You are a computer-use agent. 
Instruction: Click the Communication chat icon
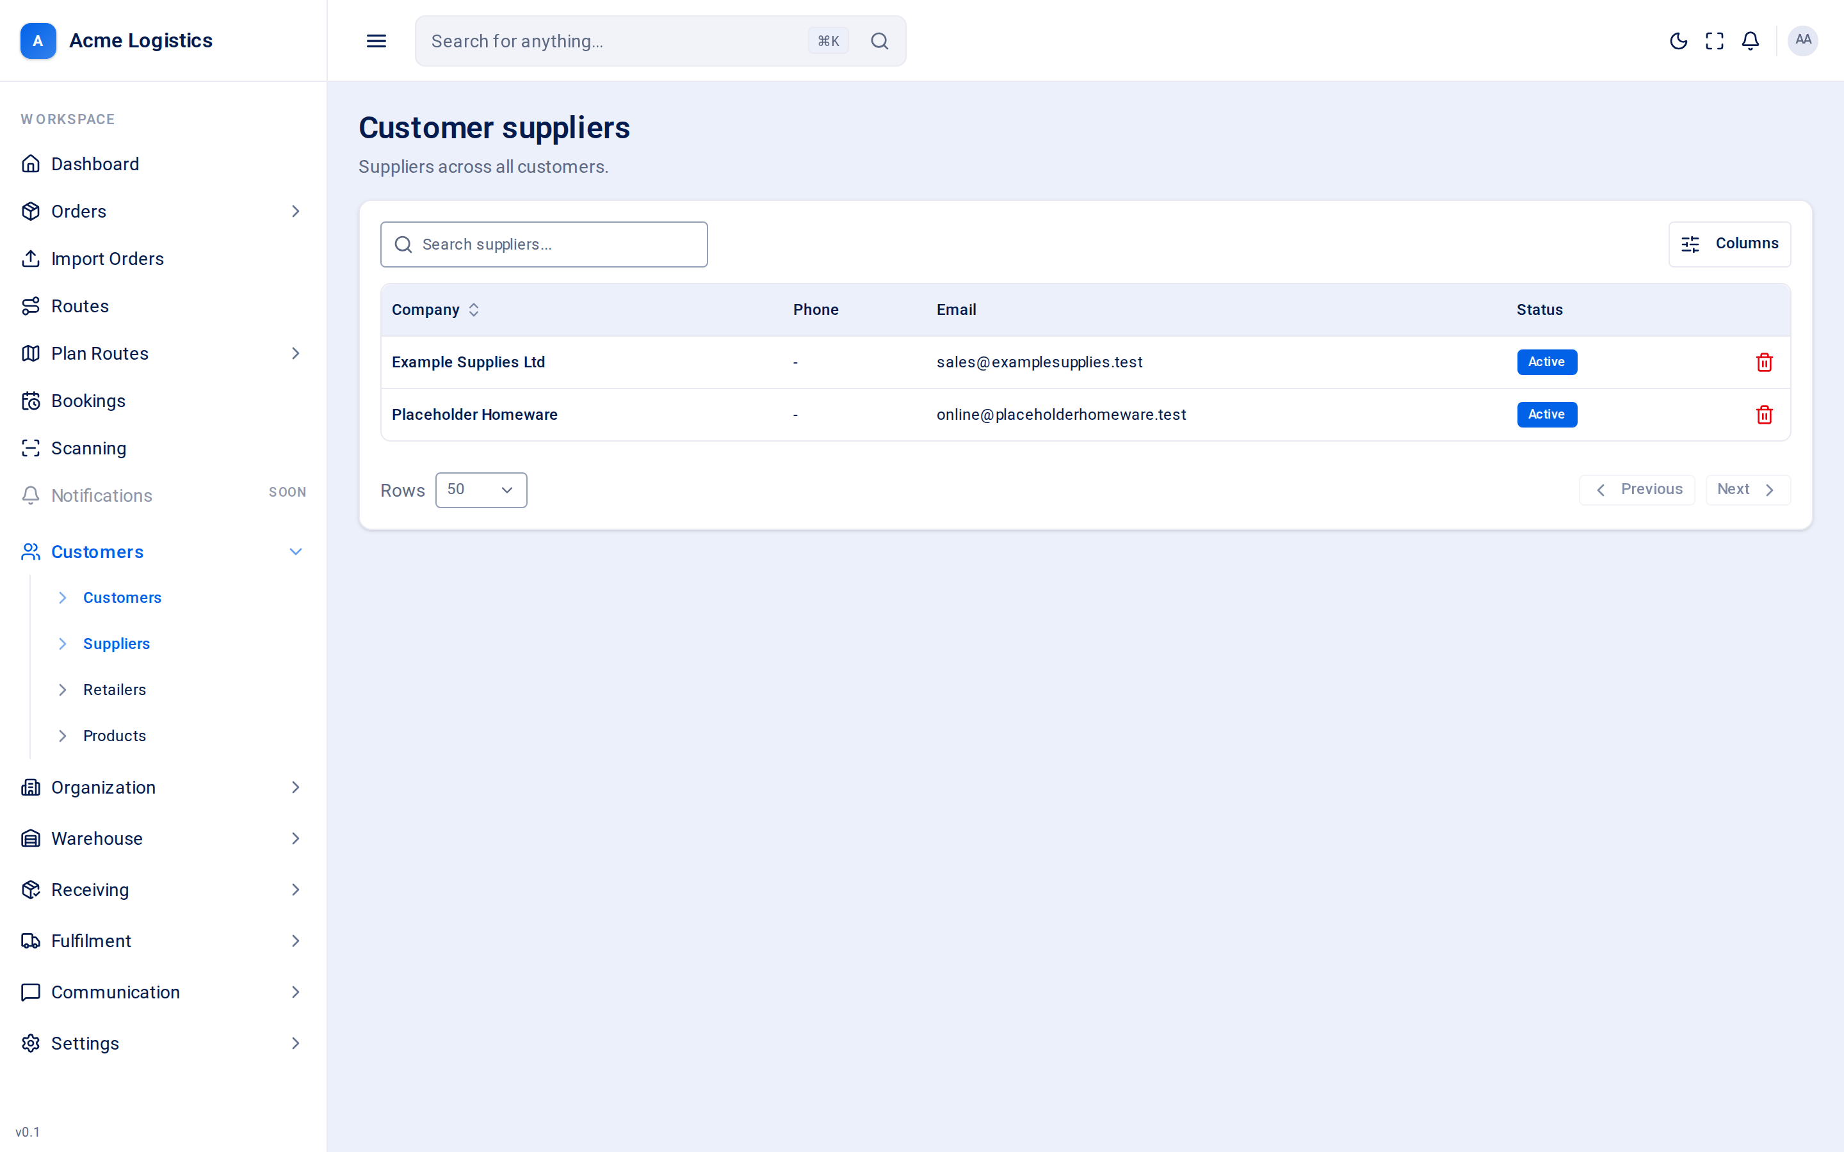(31, 992)
